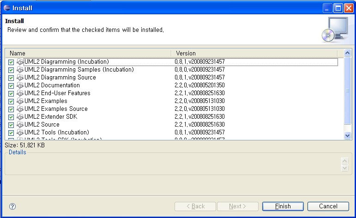
Task: Deselect UML2 Source checkbox
Action: [x=11, y=125]
